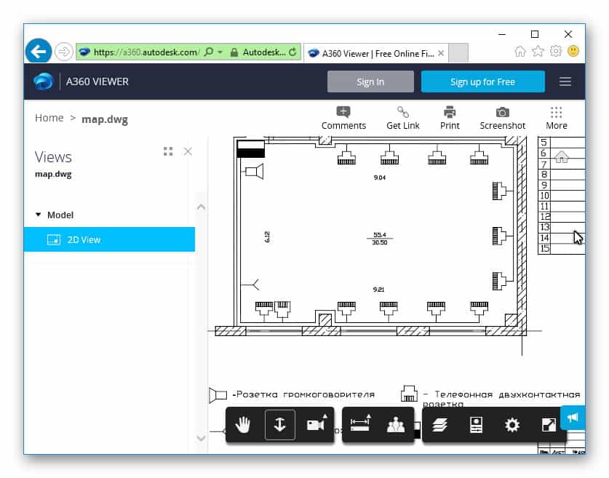The image size is (609, 478).
Task: Open the camera interactions tool
Action: coord(316,426)
